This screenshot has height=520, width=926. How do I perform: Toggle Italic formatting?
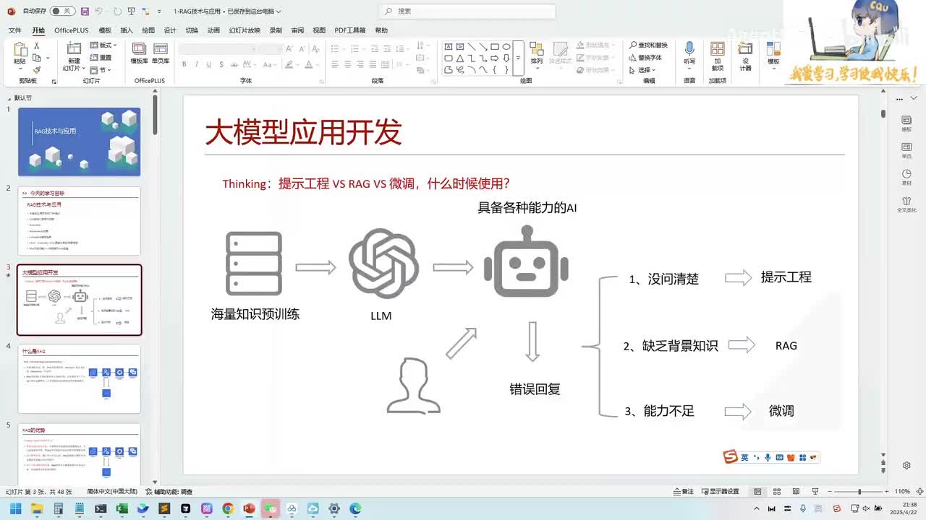[x=195, y=64]
